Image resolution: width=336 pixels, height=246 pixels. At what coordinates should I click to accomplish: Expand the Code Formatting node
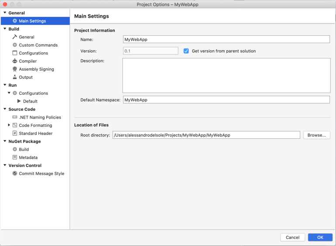[x=9, y=125]
